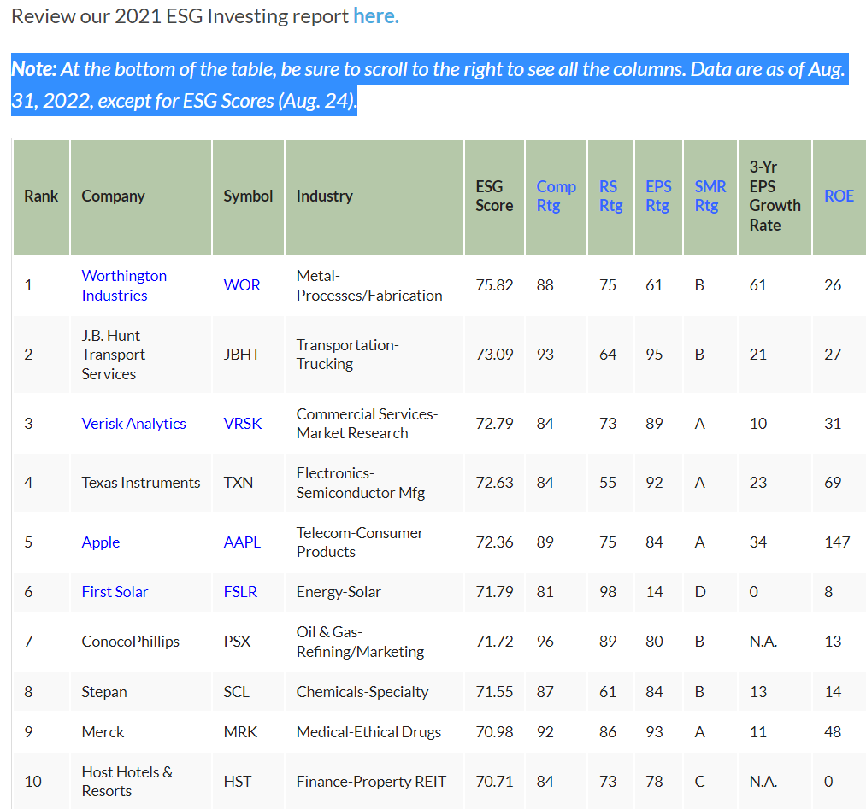The image size is (866, 809).
Task: Click the SMR Rtg column header link
Action: click(710, 196)
